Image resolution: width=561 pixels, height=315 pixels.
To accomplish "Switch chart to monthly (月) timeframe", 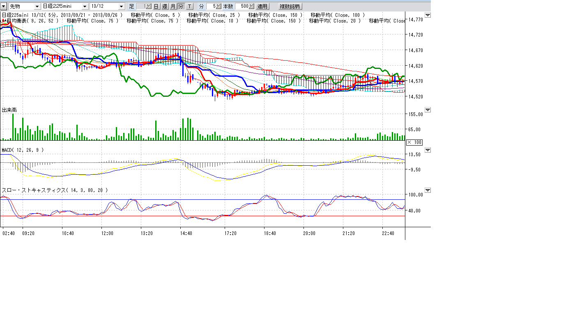I will (172, 7).
